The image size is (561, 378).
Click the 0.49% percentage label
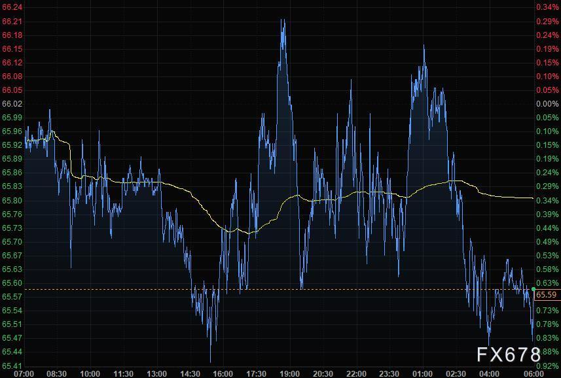(x=547, y=242)
